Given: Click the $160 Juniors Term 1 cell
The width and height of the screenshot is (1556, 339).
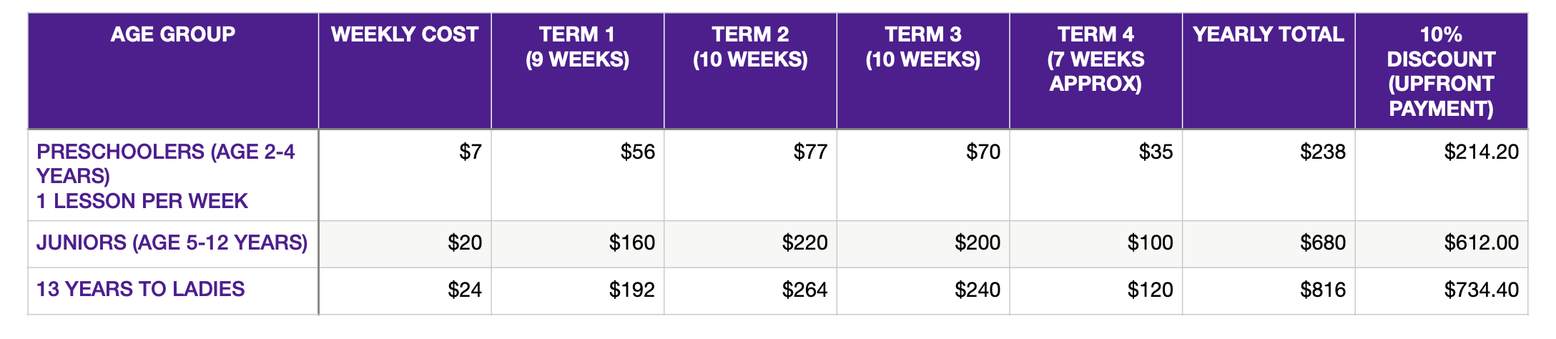Looking at the screenshot, I should click(x=578, y=244).
